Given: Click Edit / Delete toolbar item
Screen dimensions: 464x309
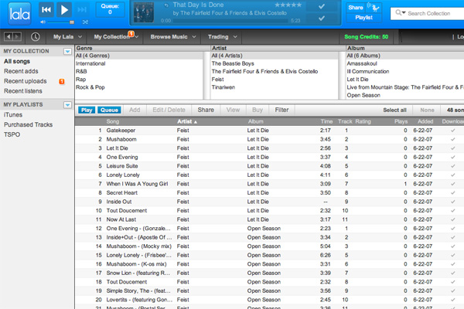Looking at the screenshot, I should [169, 110].
